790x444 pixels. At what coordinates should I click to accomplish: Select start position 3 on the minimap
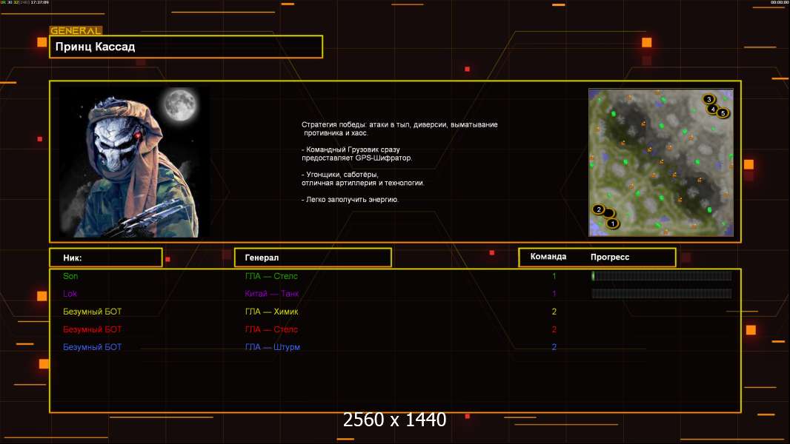708,99
